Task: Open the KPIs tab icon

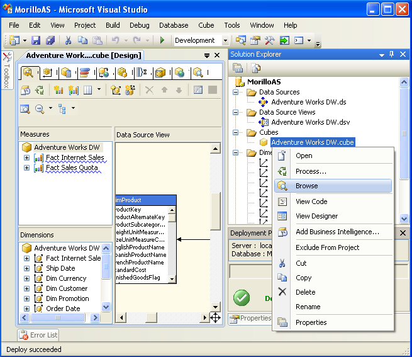Action: pyautogui.click(x=85, y=72)
